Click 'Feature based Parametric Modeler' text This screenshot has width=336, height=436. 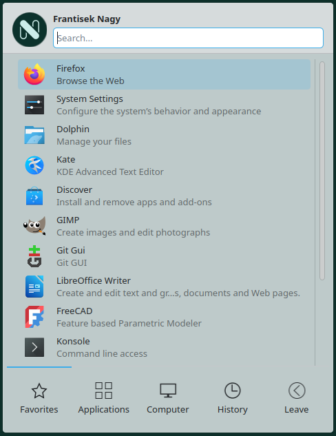coord(129,324)
